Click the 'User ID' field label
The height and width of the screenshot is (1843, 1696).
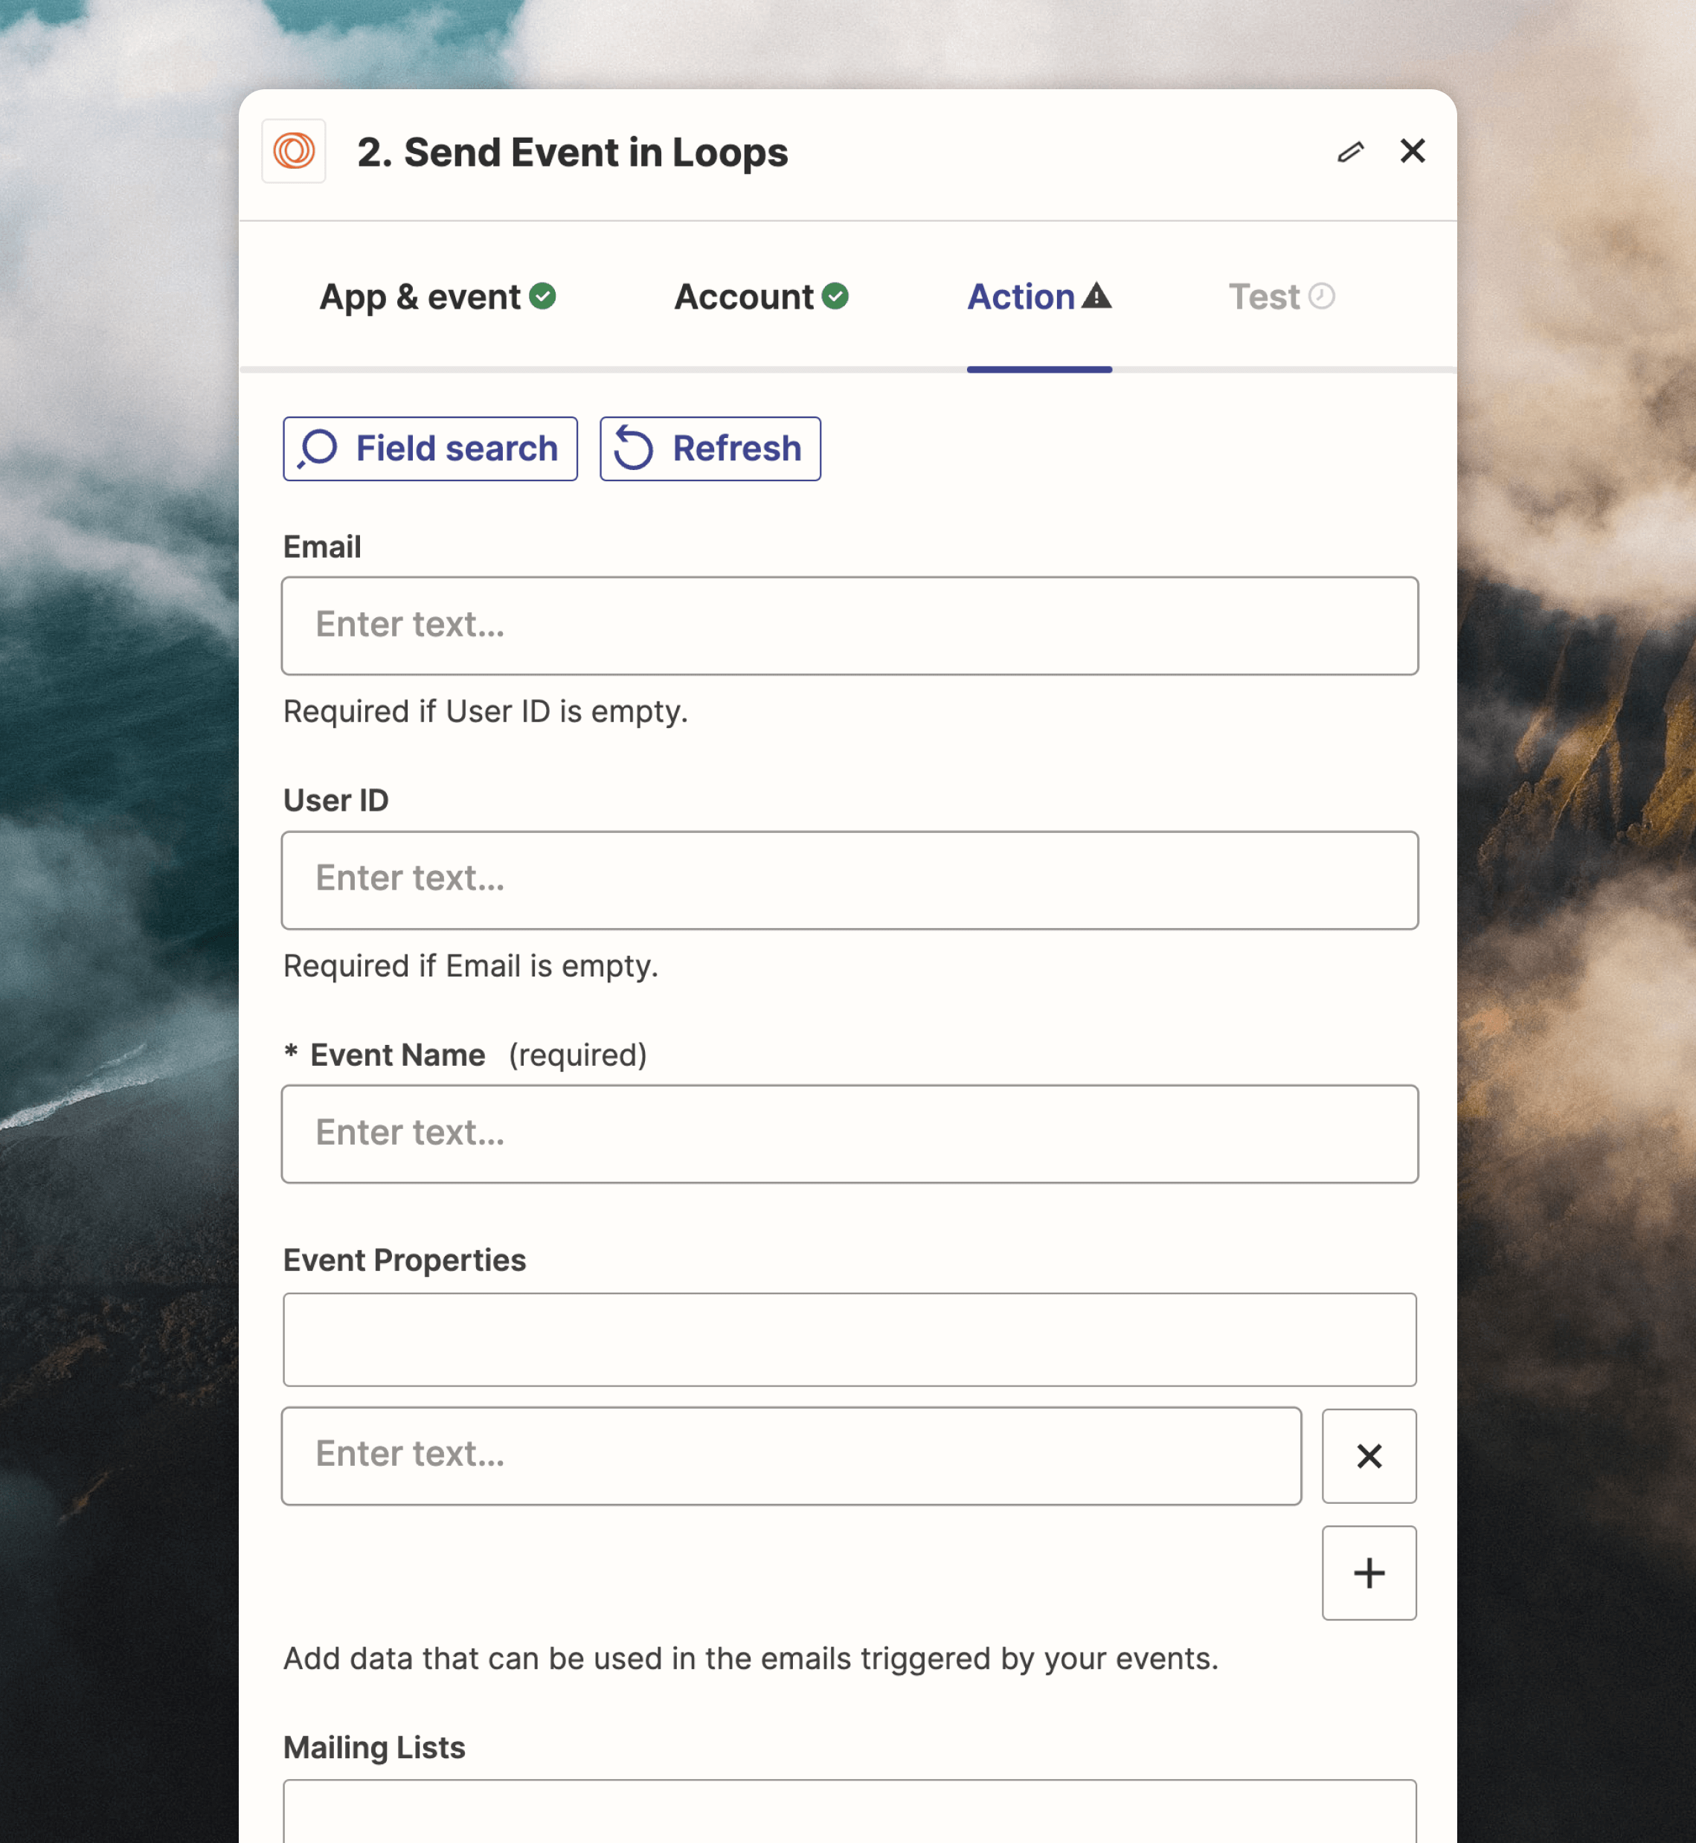pyautogui.click(x=336, y=800)
